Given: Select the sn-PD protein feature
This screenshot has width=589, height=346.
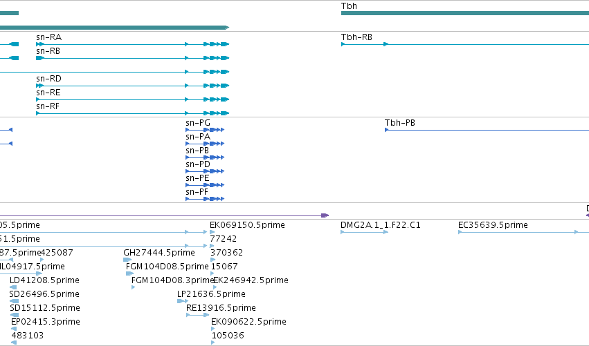Looking at the screenshot, I should point(205,171).
